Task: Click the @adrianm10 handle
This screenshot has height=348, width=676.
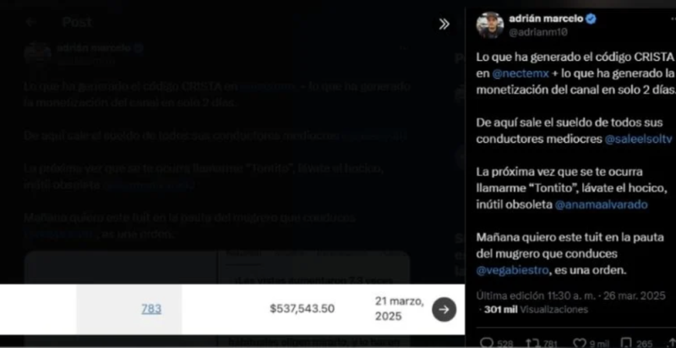Action: [538, 32]
